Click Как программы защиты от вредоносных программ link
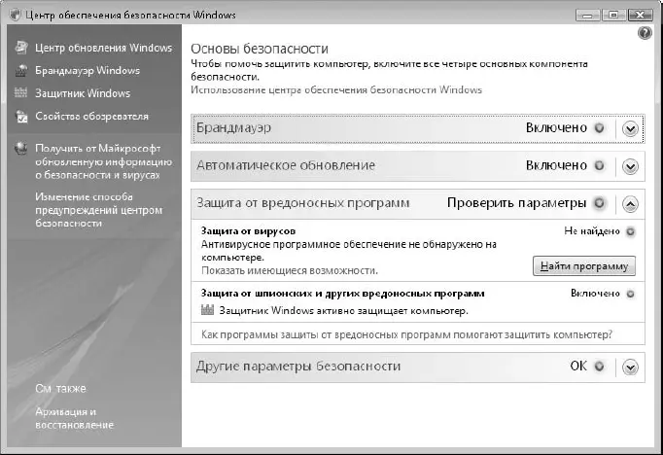663x455 pixels. (406, 334)
